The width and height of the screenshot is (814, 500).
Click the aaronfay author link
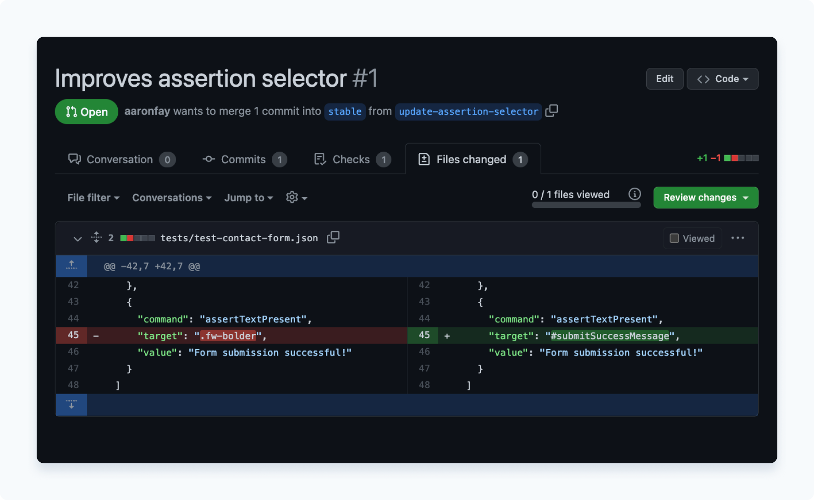coord(147,111)
